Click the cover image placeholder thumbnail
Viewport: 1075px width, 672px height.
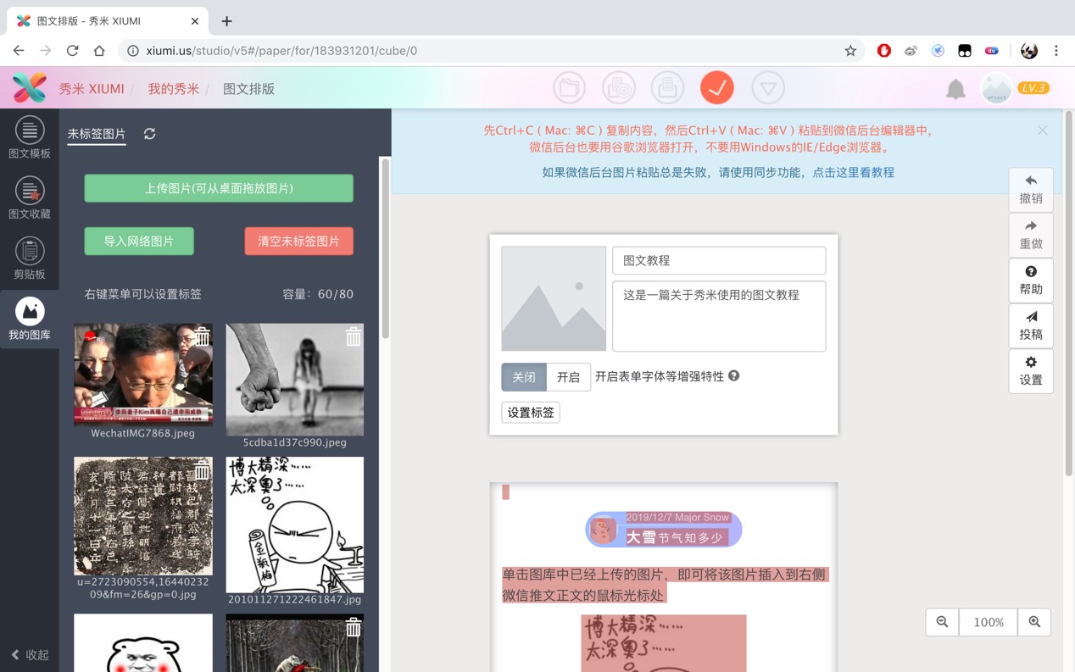[x=554, y=298]
